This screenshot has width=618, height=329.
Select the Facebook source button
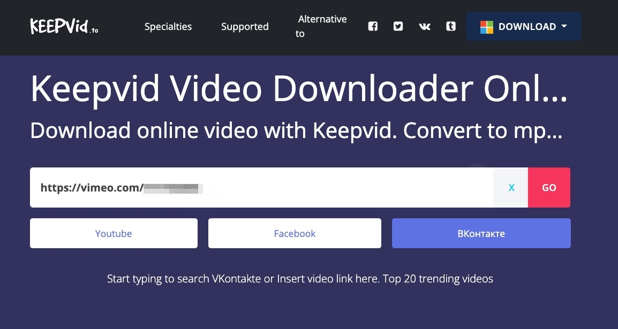coord(295,233)
